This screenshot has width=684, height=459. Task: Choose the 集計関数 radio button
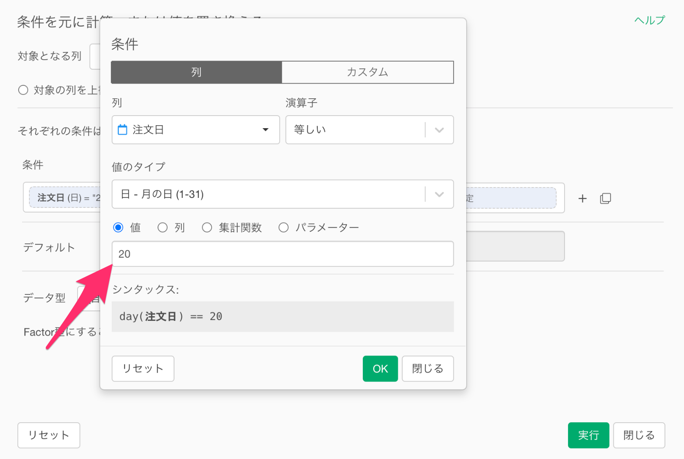[x=207, y=227]
